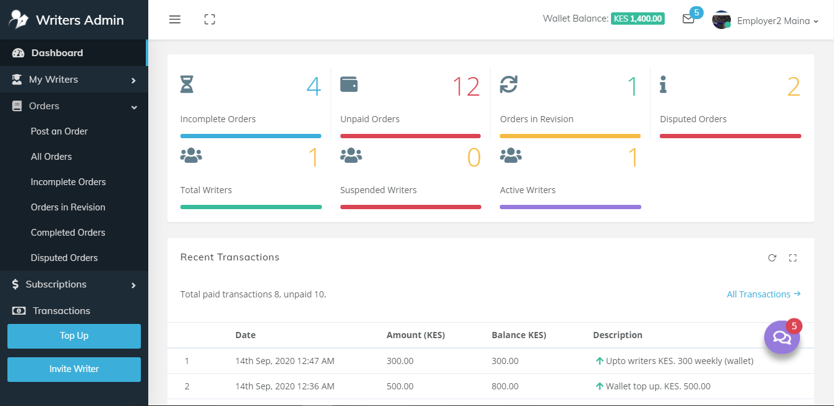This screenshot has width=834, height=406.
Task: Click the 14th Sep, 2020 12:47 AM date cell
Action: point(285,361)
